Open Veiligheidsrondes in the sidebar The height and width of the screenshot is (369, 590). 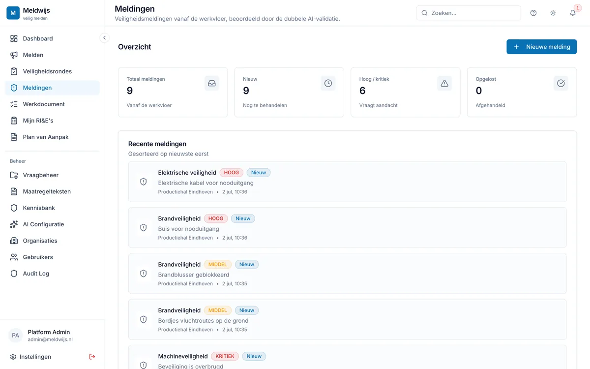[x=52, y=71]
